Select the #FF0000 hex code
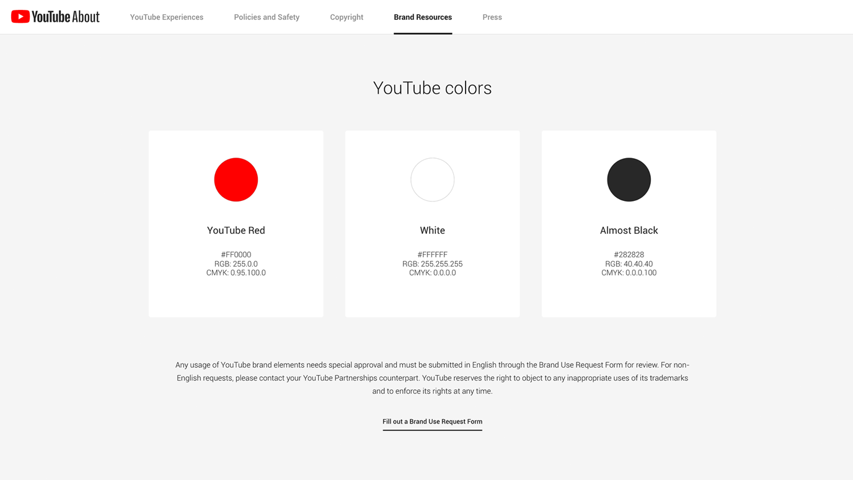 [x=236, y=255]
